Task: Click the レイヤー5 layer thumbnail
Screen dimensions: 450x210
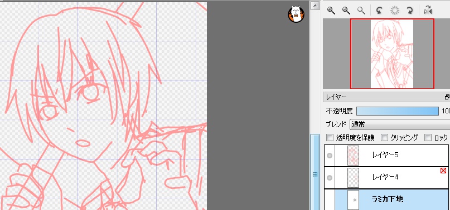Action: point(354,156)
